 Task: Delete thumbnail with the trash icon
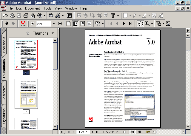pos(28,33)
